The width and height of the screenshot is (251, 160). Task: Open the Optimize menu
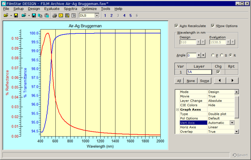pyautogui.click(x=89, y=9)
